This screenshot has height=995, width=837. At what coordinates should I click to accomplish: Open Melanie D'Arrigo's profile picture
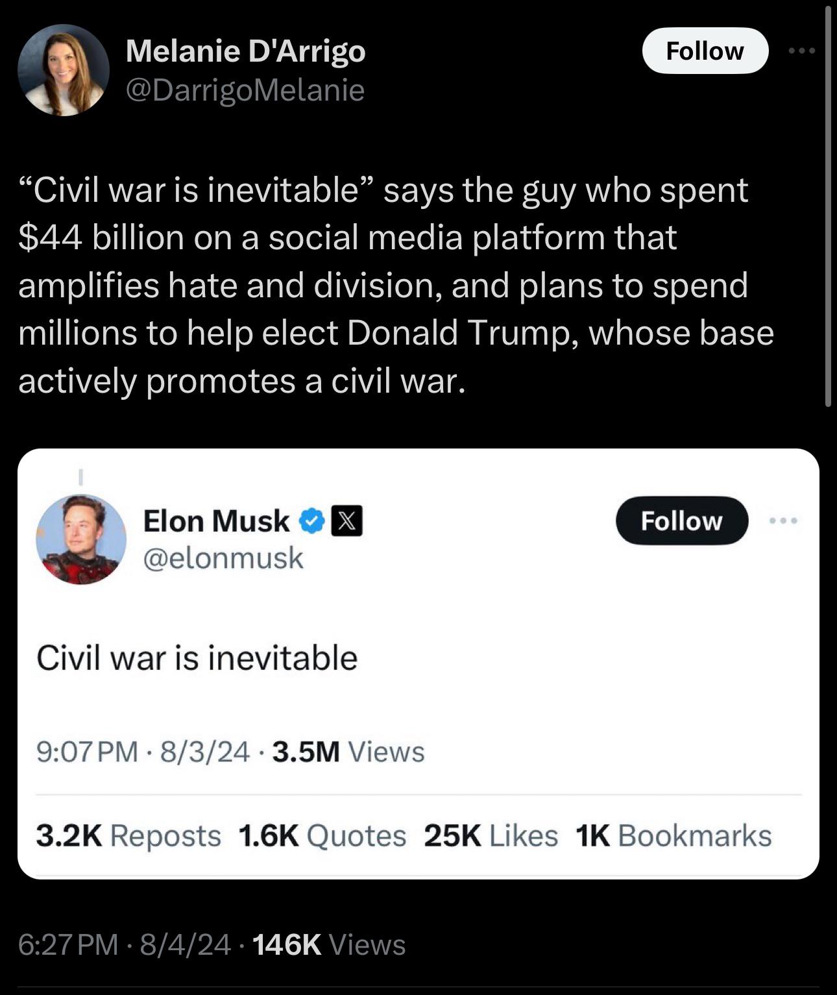click(x=64, y=70)
